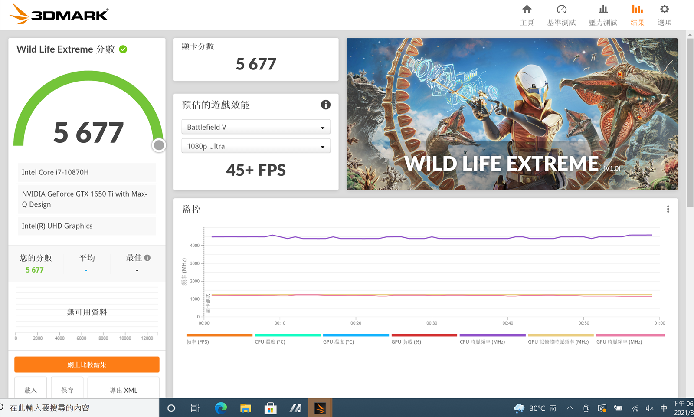Image resolution: width=694 pixels, height=417 pixels.
Task: Click the Wild Life Extreme banner image
Action: 512,114
